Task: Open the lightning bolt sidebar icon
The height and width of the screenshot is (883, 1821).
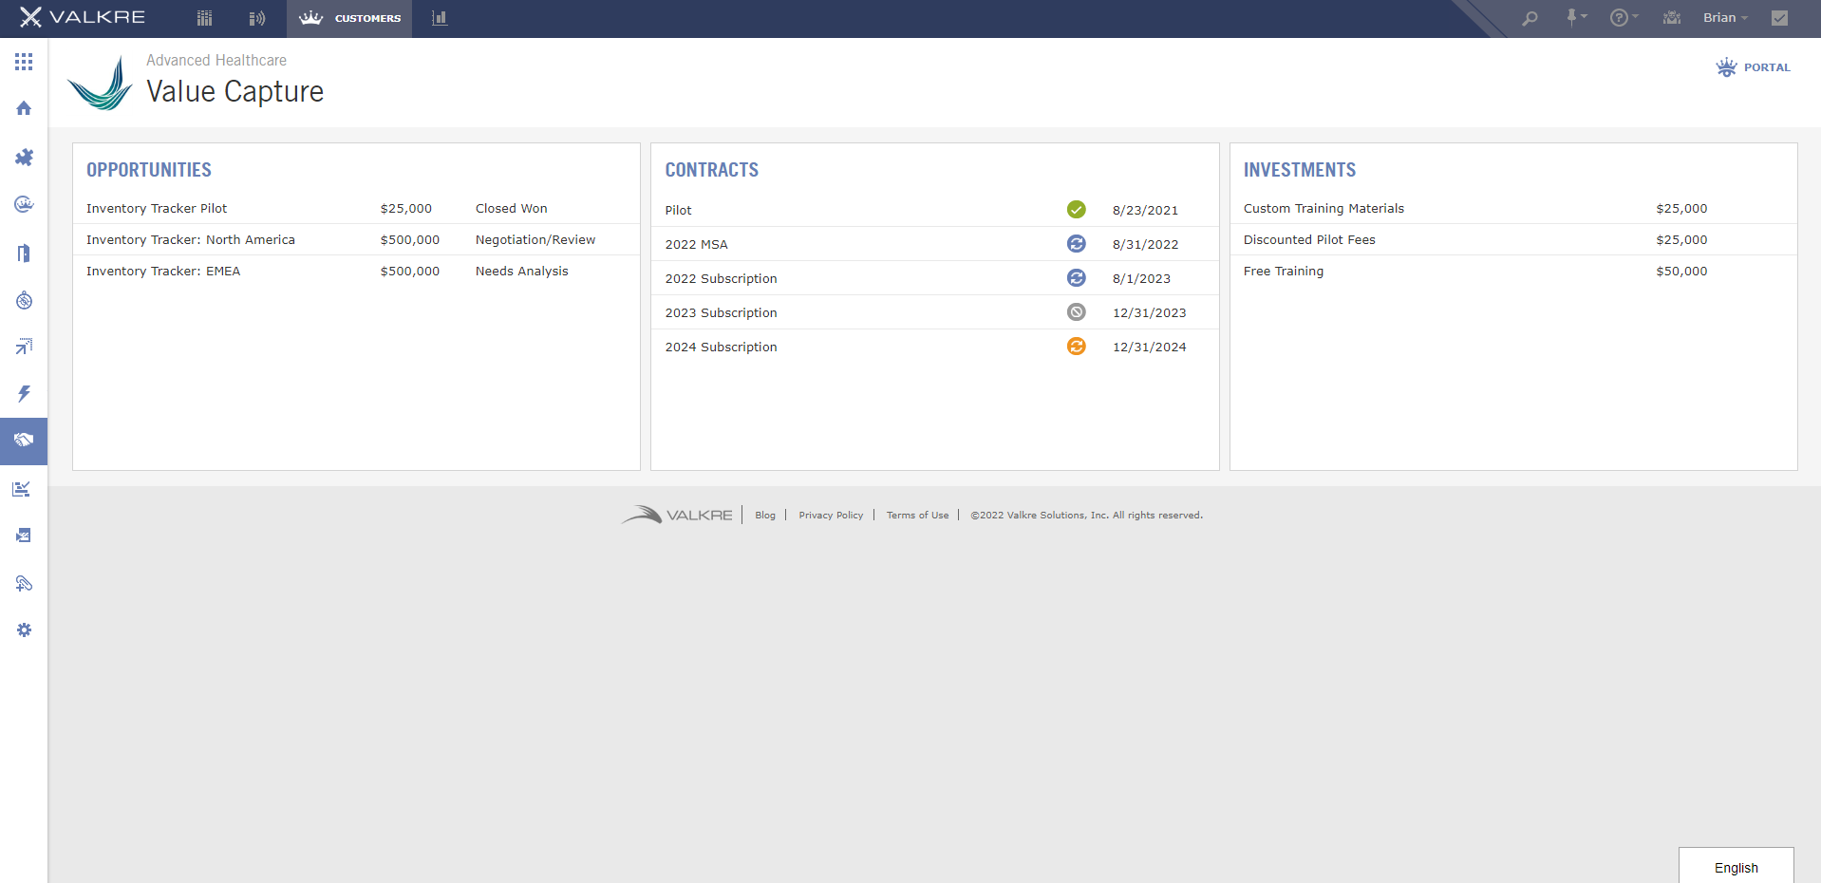Action: 24,393
